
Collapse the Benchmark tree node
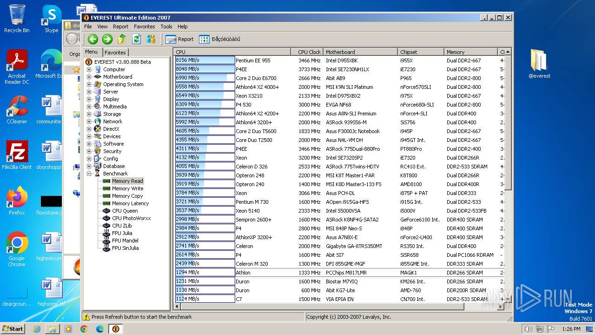point(89,174)
